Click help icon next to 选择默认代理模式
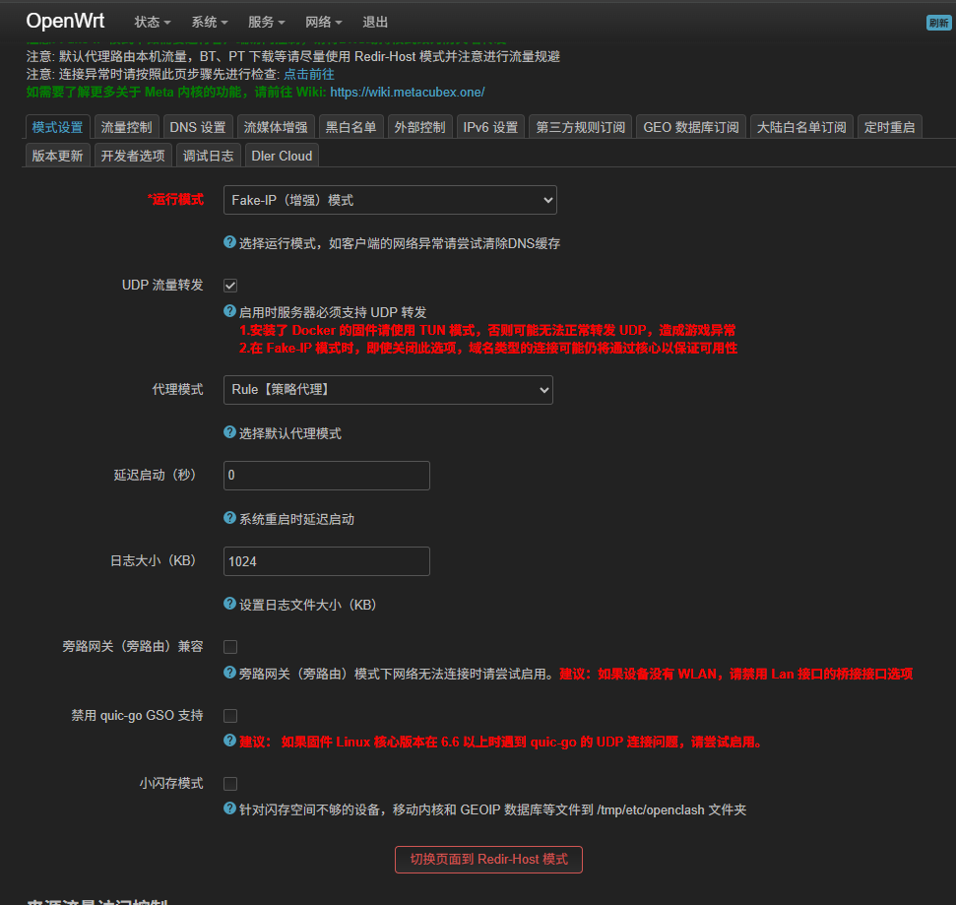 [x=229, y=432]
